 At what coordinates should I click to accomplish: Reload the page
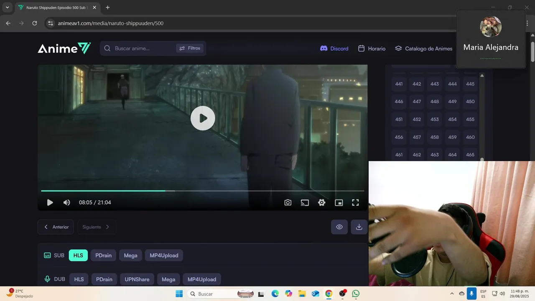[x=35, y=23]
